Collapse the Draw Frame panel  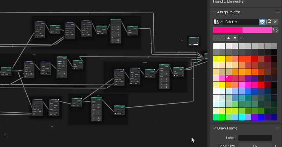click(214, 128)
